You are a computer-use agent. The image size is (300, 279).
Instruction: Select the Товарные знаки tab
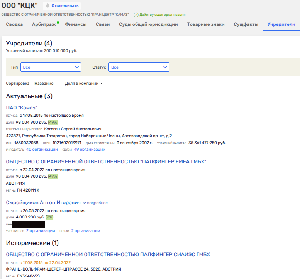pyautogui.click(x=205, y=24)
